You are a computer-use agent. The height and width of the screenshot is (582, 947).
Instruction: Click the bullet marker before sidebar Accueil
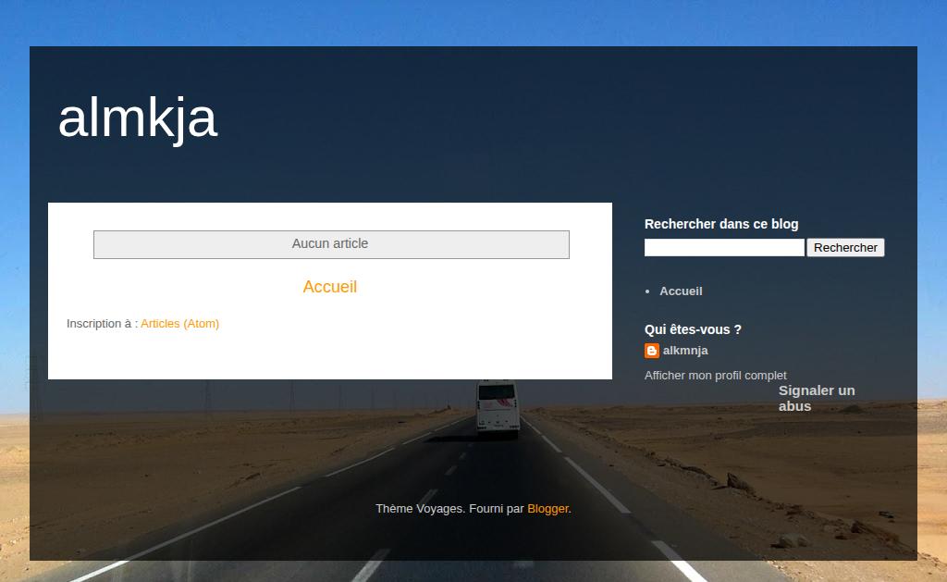[x=647, y=291]
